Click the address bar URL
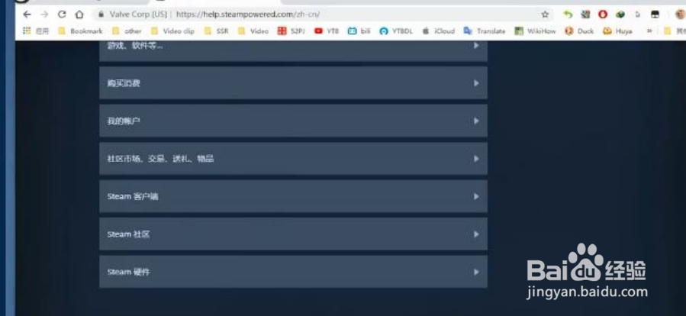 pyautogui.click(x=248, y=15)
